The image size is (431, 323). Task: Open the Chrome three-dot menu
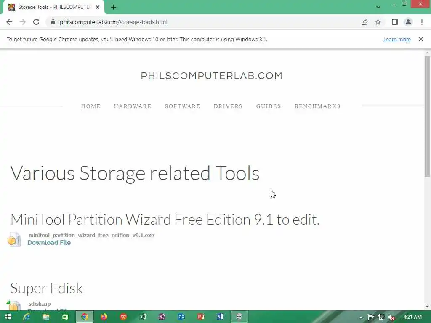pos(422,22)
